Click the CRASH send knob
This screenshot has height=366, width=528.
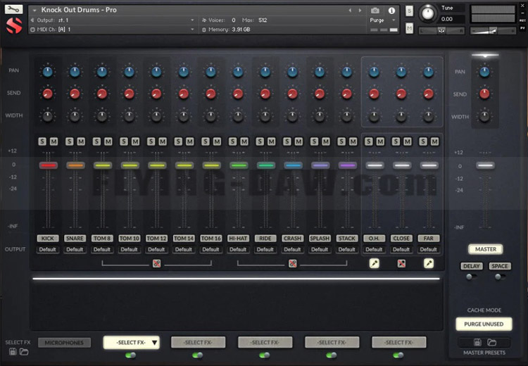coord(293,94)
